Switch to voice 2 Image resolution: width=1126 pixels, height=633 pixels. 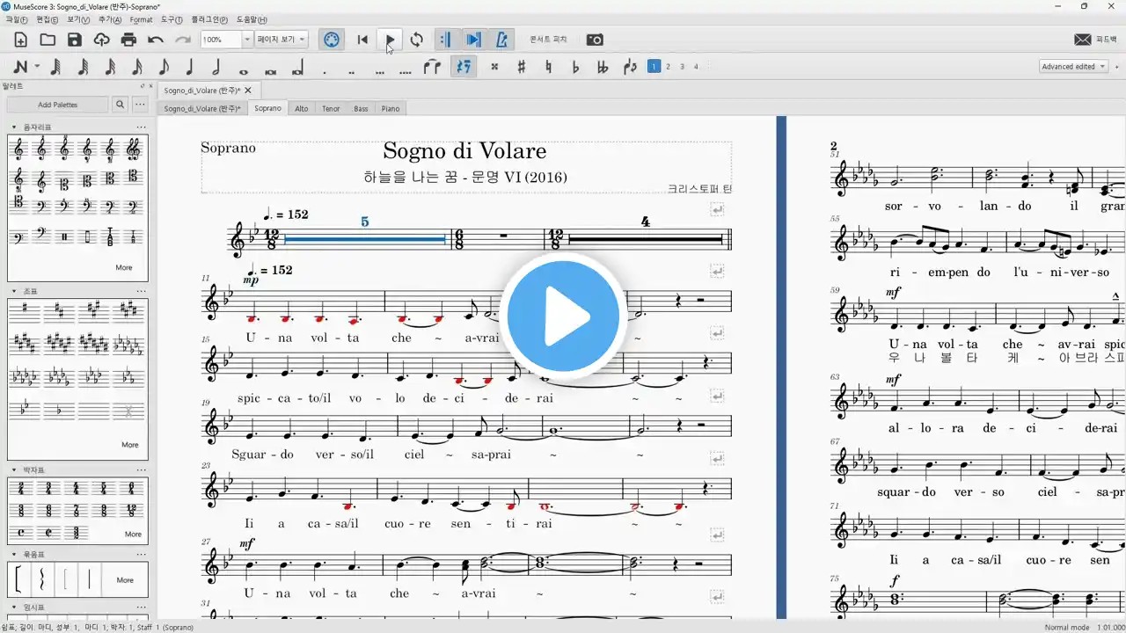(668, 67)
